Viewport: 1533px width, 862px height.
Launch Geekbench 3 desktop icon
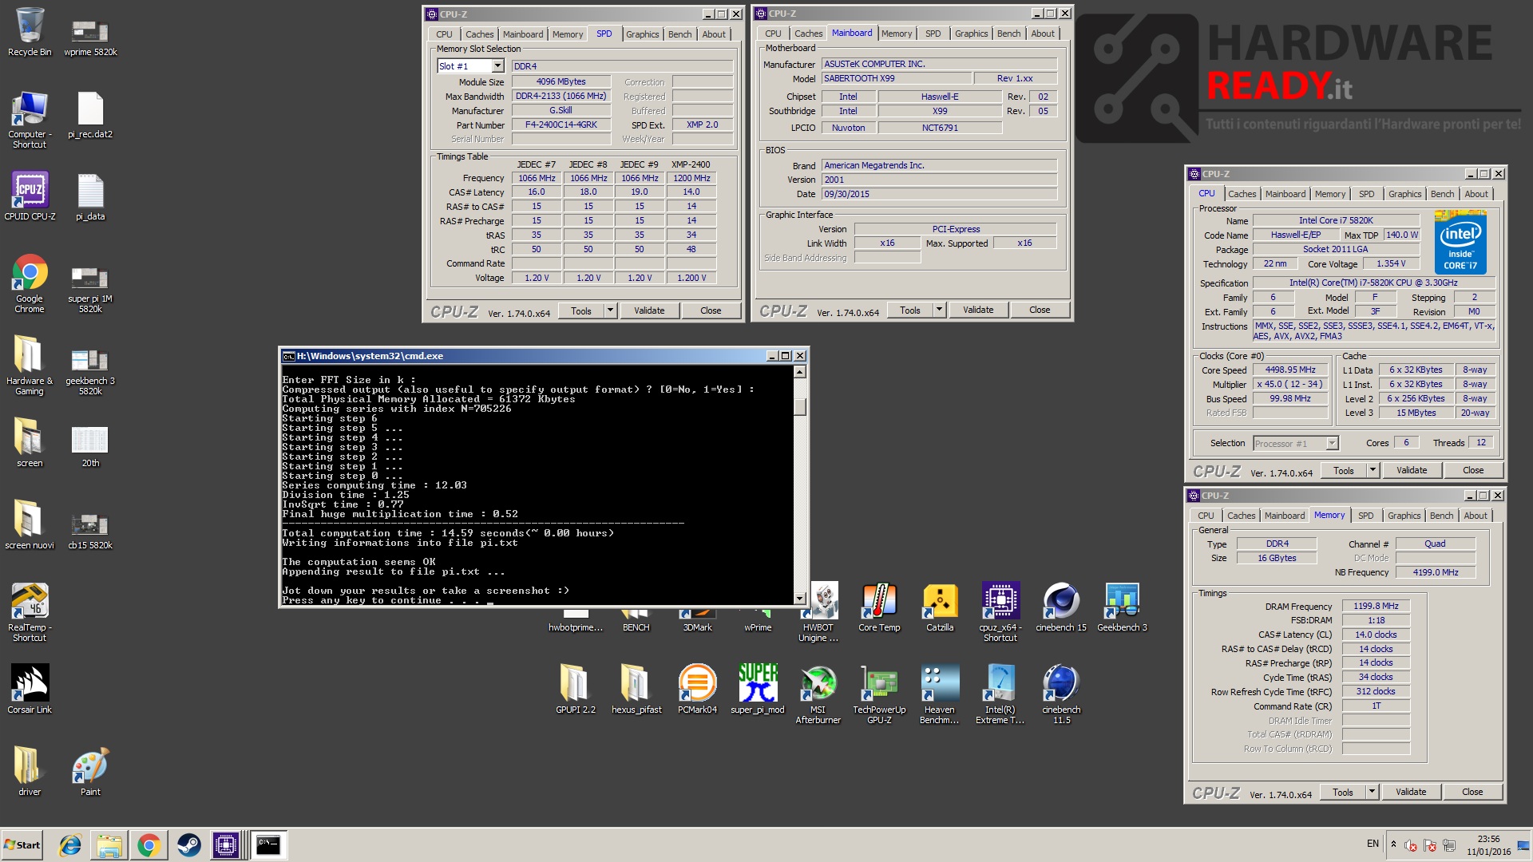1122,607
